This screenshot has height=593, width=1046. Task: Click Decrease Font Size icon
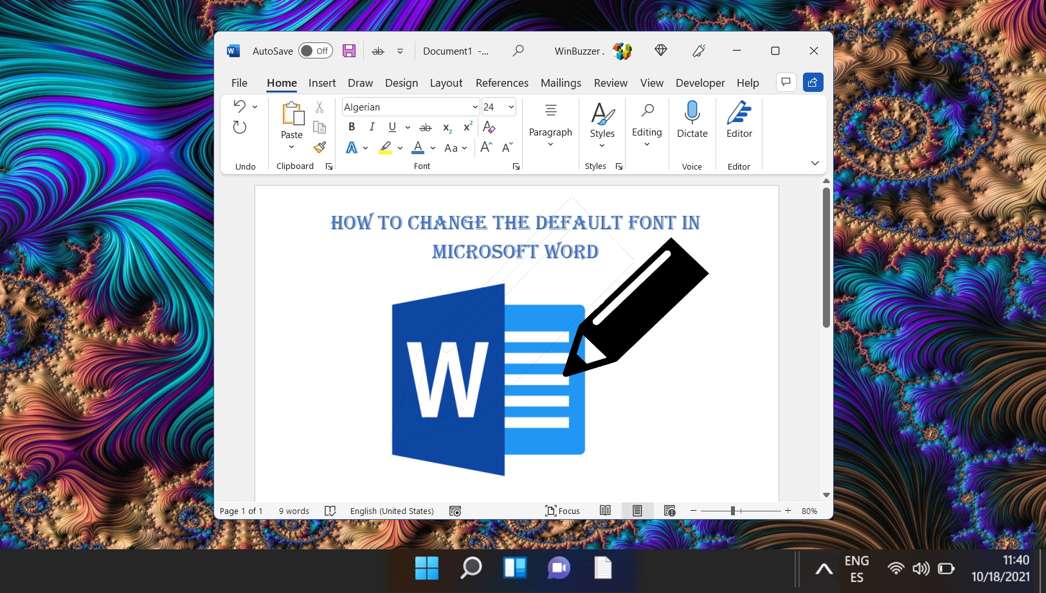[507, 148]
